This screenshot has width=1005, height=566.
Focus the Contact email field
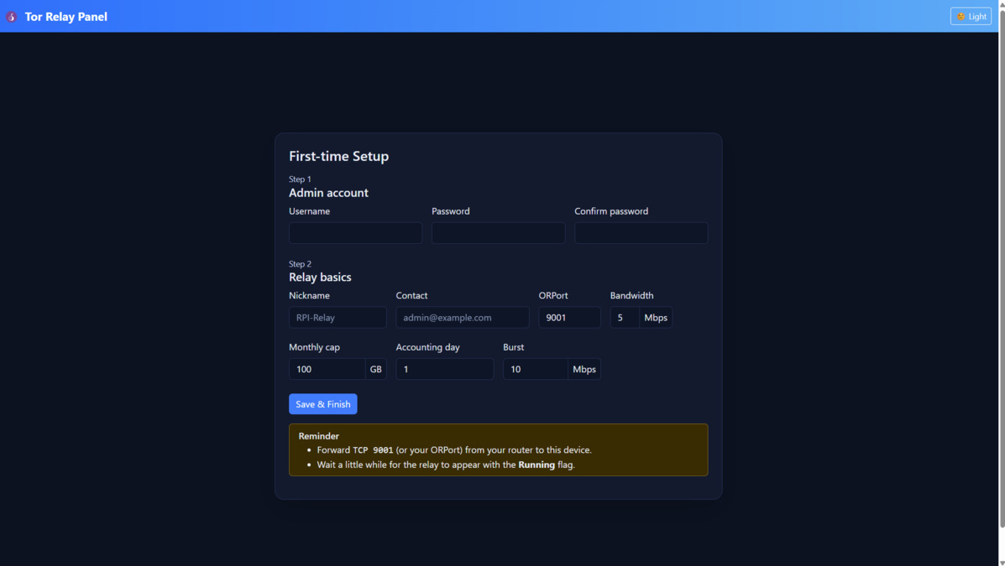(x=462, y=317)
